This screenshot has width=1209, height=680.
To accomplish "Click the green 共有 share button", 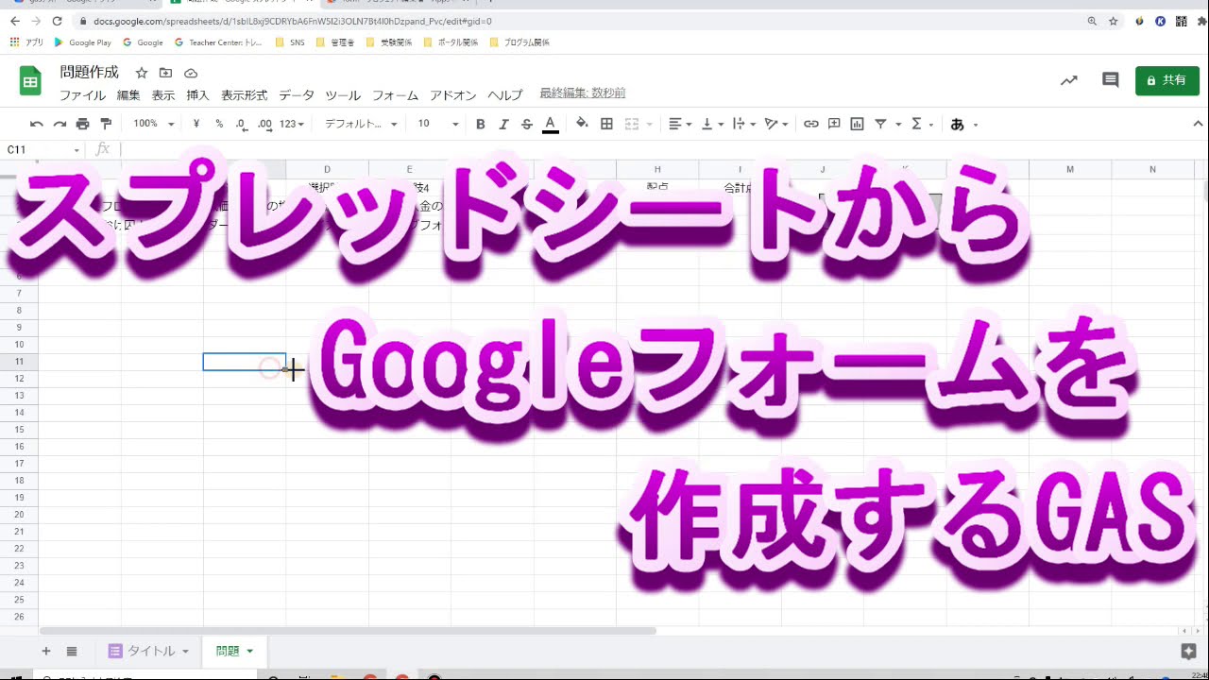I will click(1167, 80).
